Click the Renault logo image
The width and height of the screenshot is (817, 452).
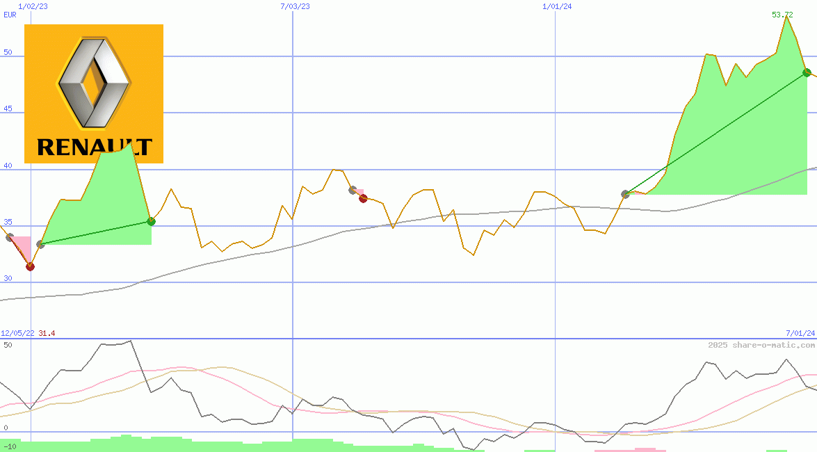coord(94,94)
